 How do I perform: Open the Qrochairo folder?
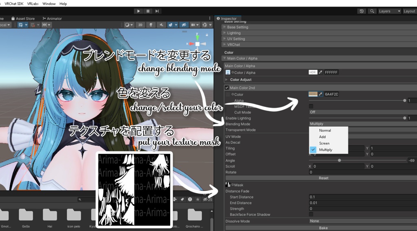click(x=194, y=218)
